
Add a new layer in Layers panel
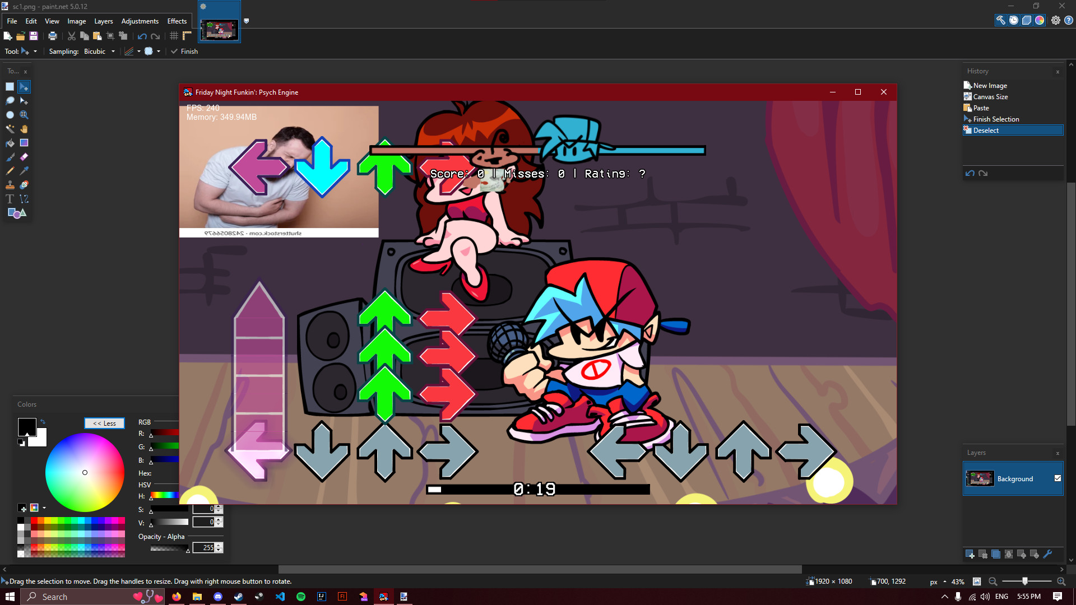click(970, 555)
